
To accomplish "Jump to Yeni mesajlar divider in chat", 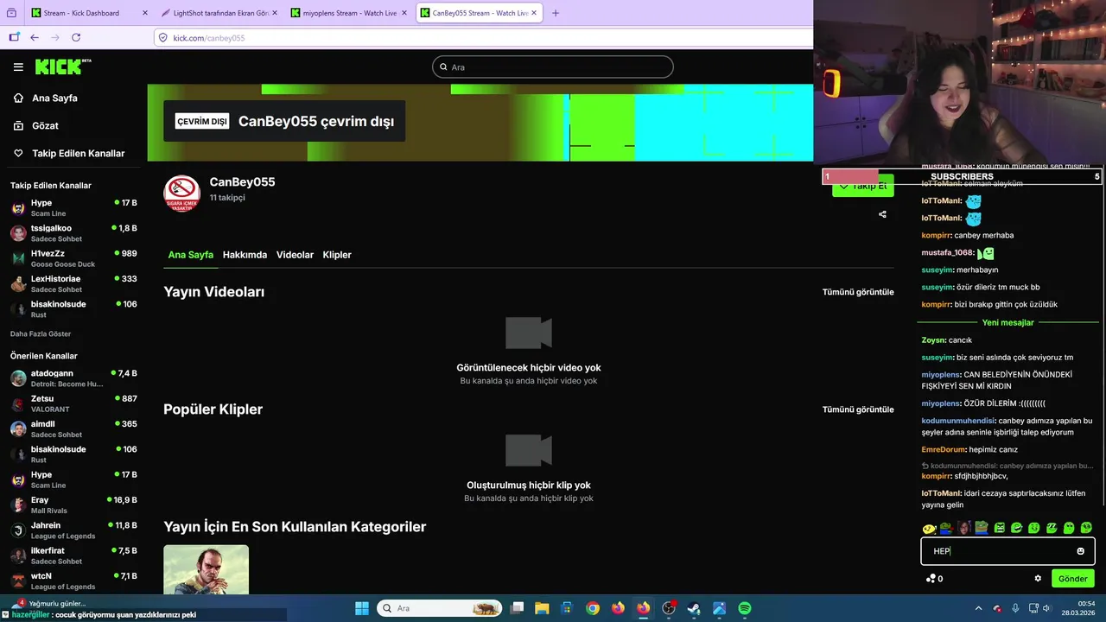I will [1007, 322].
